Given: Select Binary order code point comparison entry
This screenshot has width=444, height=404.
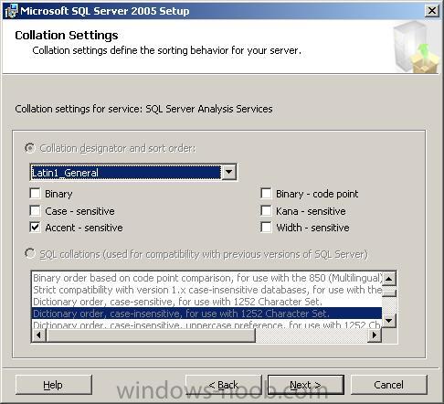Looking at the screenshot, I should (x=206, y=278).
